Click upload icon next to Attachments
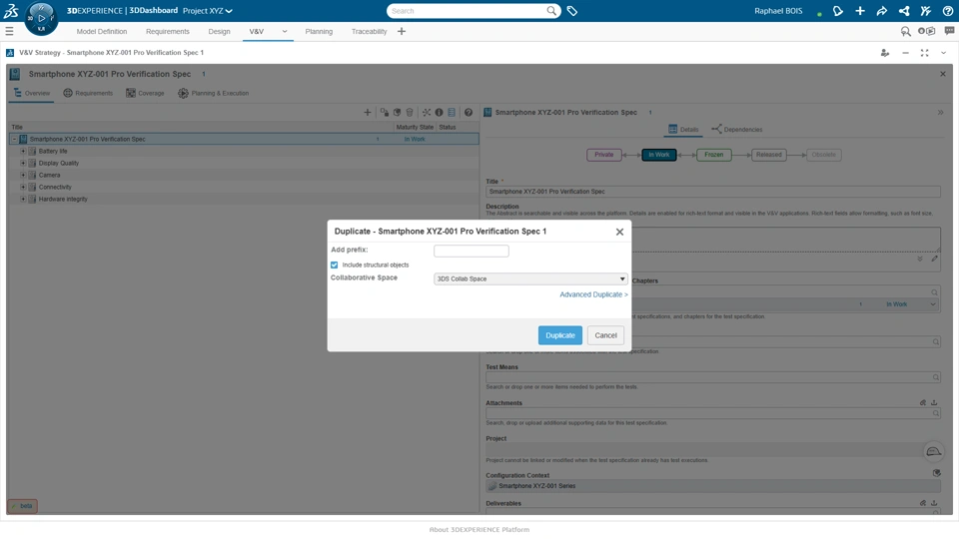 tap(934, 402)
